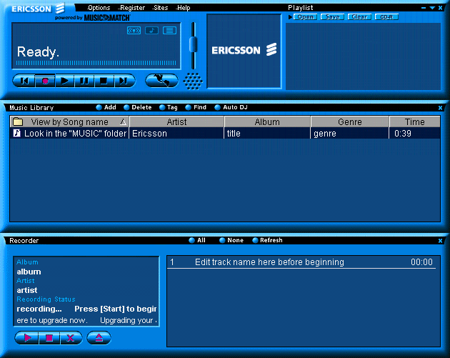Start recording with the Recorder play button
This screenshot has height=358, width=450.
[x=27, y=338]
